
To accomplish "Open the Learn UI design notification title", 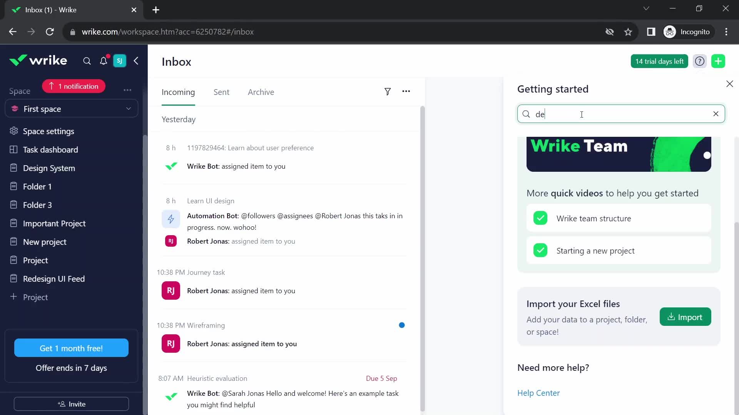I will pos(211,201).
